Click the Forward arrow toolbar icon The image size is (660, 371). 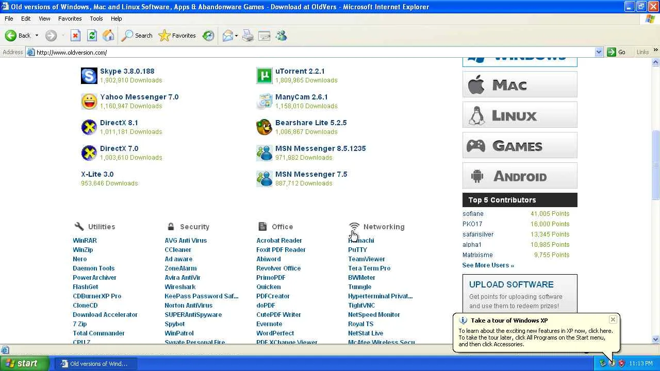[x=51, y=36]
